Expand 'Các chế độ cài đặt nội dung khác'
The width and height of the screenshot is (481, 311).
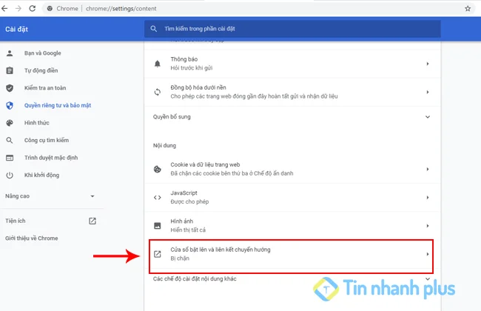[292, 278]
